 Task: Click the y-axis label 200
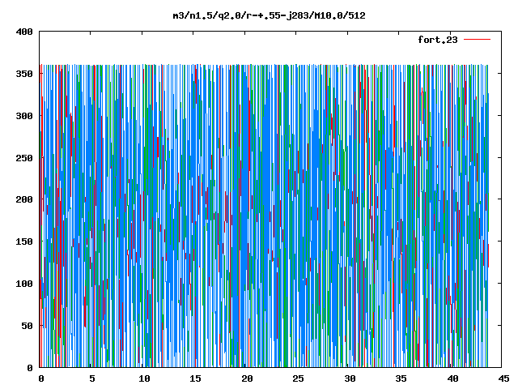[x=24, y=199]
